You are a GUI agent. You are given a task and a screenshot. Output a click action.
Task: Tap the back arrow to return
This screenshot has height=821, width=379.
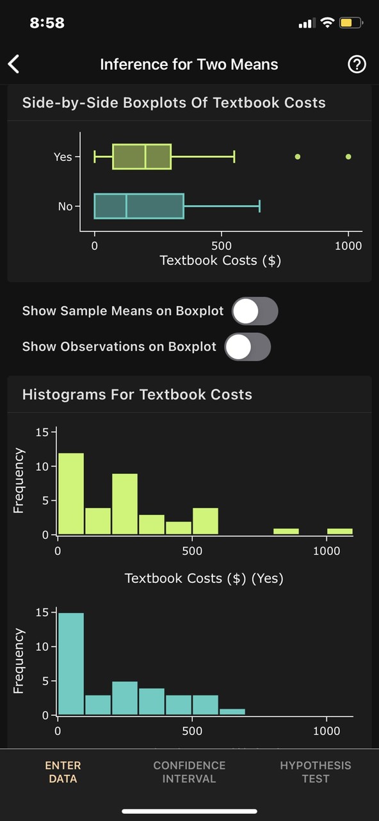14,64
